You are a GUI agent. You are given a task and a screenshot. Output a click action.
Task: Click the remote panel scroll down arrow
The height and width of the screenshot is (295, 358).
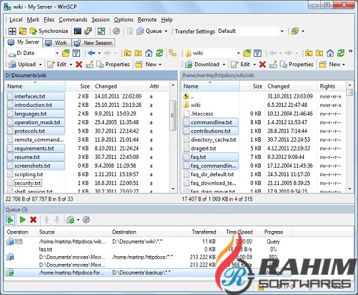click(x=350, y=189)
